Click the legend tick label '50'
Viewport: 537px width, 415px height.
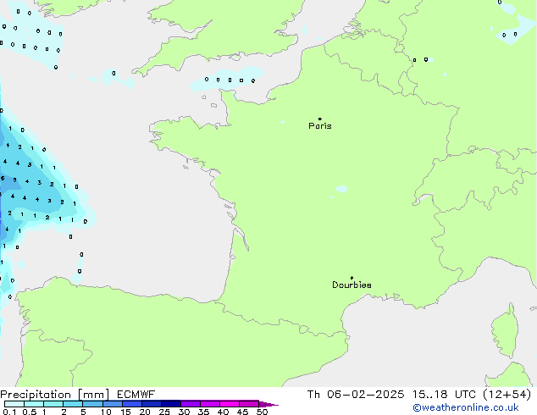262,412
